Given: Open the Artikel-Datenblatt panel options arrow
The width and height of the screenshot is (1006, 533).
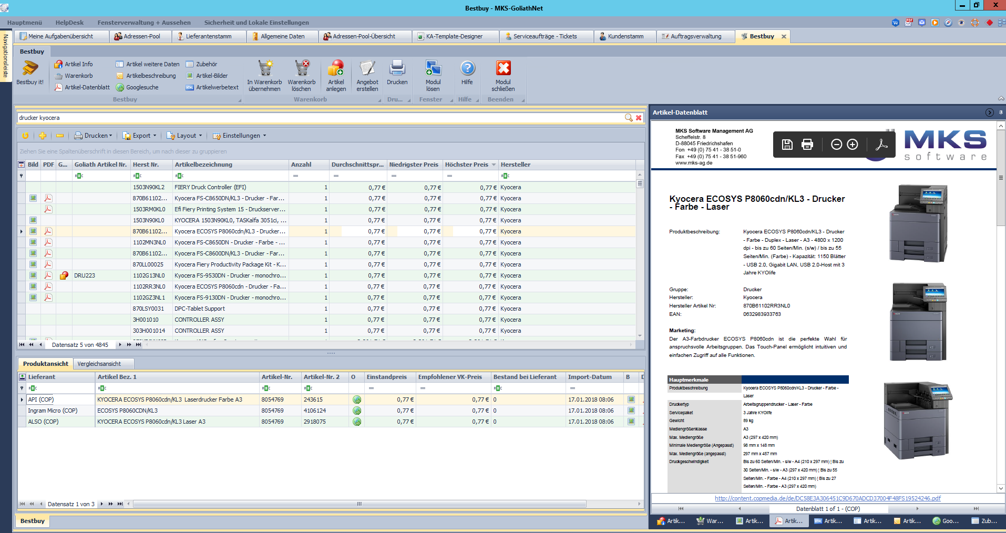Looking at the screenshot, I should (989, 112).
